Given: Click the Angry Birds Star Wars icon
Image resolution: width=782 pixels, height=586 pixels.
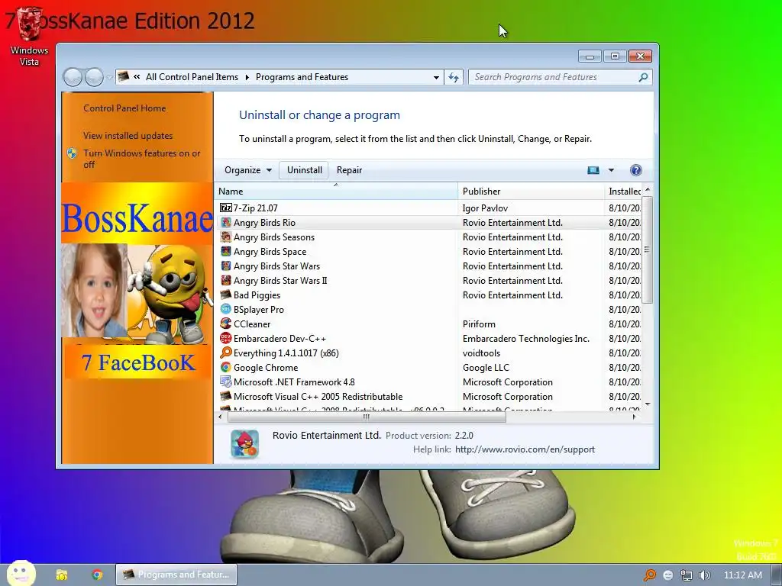Looking at the screenshot, I should click(226, 266).
